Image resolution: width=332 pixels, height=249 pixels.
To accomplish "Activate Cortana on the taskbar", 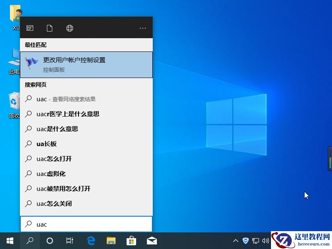I will click(x=50, y=241).
